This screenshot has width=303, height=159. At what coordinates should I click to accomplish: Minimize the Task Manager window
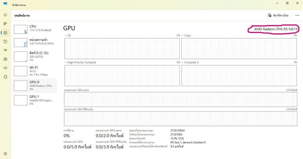point(278,3)
